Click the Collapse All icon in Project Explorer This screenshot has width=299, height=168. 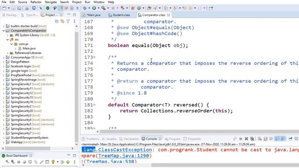[x=57, y=21]
